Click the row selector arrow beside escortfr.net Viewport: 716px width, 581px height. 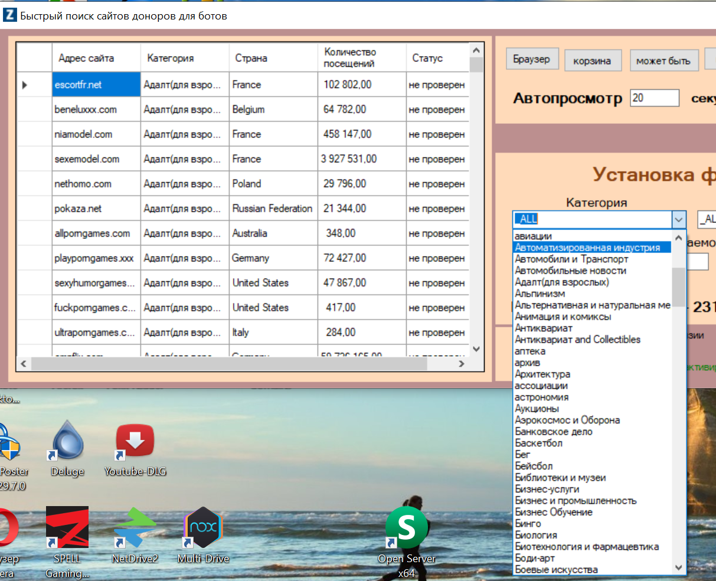pyautogui.click(x=25, y=85)
